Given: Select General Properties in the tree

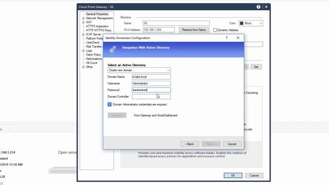Looking at the screenshot, I should 97,14.
